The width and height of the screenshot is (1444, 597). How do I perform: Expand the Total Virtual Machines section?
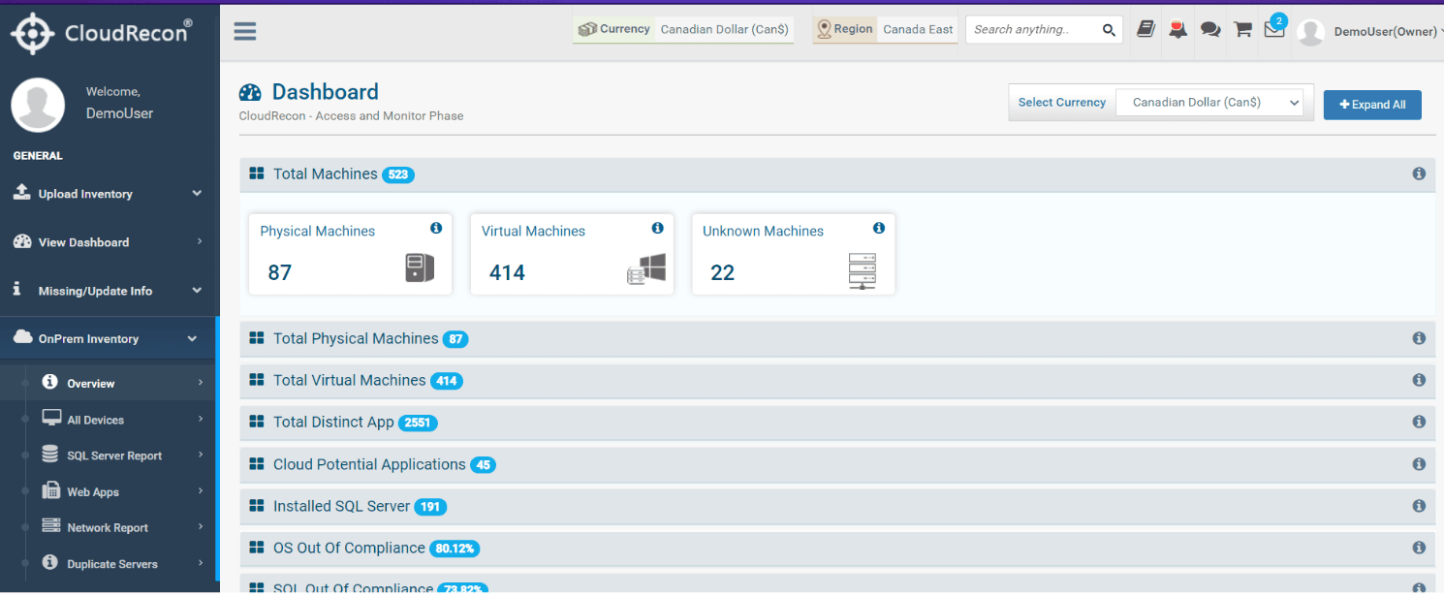click(x=837, y=380)
